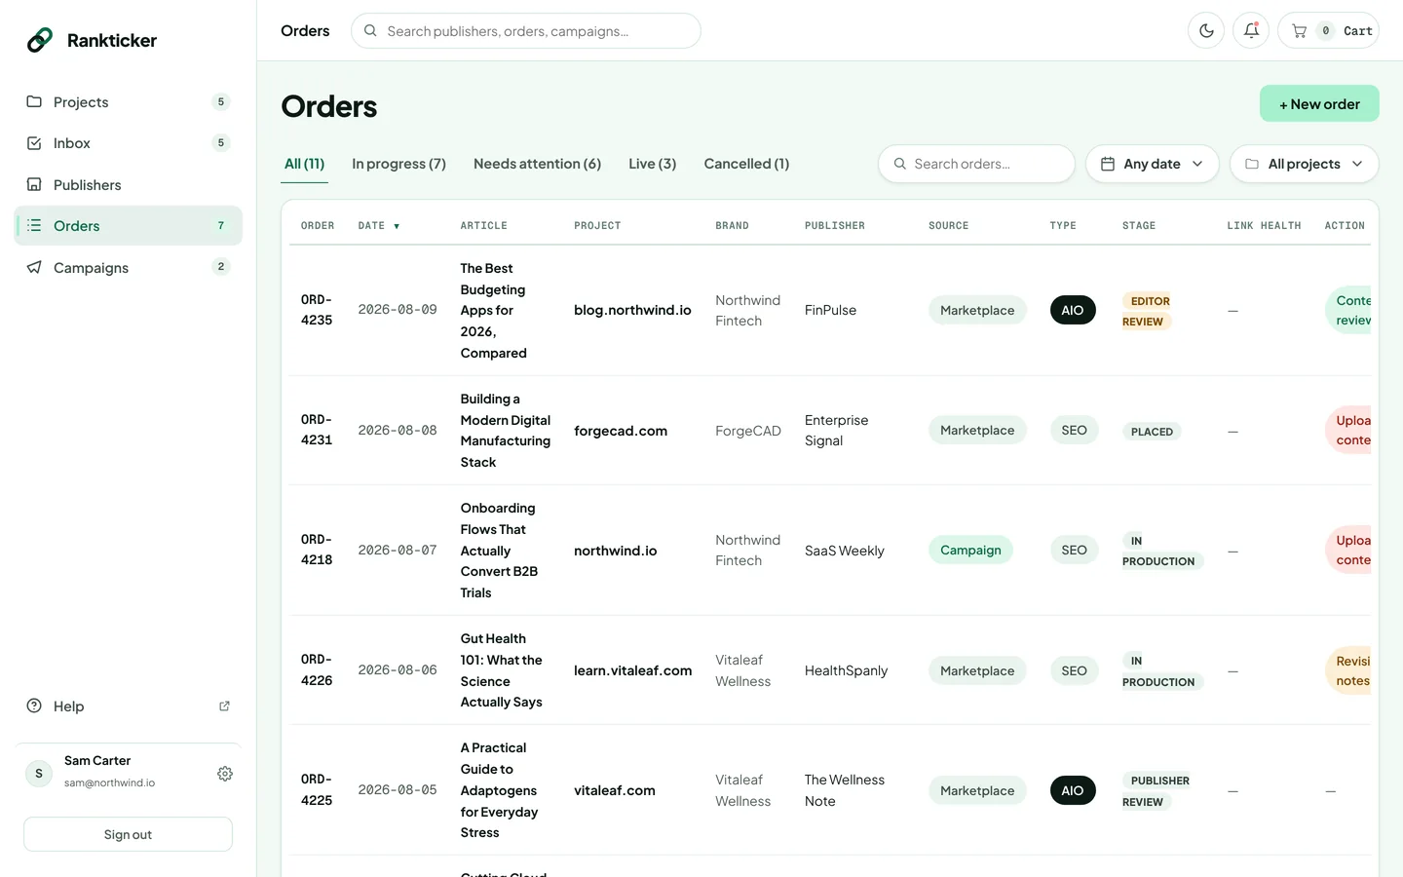Click the HealthSpanly publisher cell
The height and width of the screenshot is (877, 1403).
tap(846, 670)
